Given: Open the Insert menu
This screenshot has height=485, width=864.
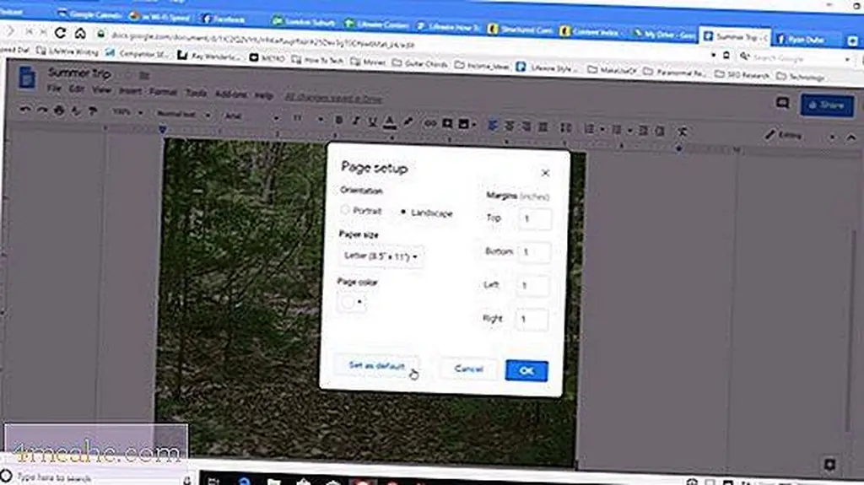Looking at the screenshot, I should click(129, 91).
